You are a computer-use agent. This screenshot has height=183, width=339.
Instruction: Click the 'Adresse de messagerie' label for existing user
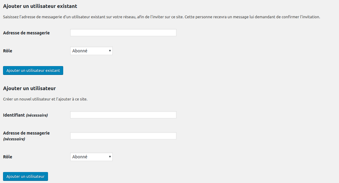pos(26,33)
